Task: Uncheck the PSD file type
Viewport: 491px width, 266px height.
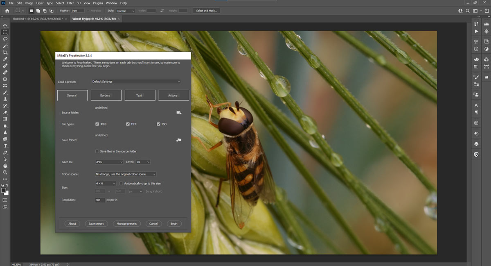Action: click(x=158, y=124)
